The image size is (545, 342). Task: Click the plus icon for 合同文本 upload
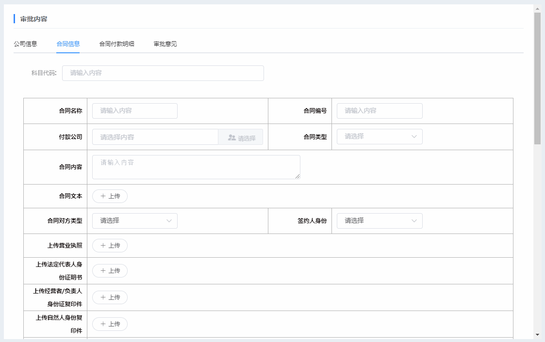pos(103,196)
